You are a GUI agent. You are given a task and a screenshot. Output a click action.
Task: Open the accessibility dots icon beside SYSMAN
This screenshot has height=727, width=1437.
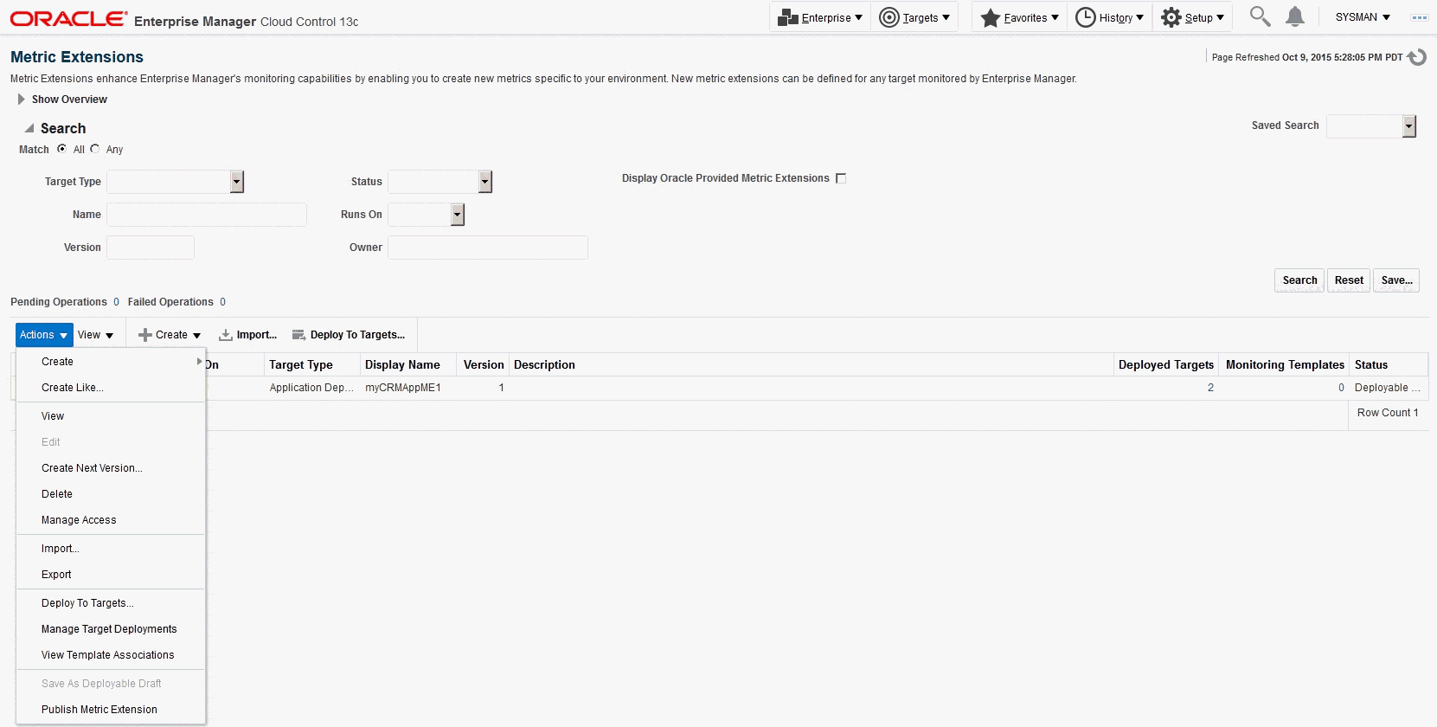tap(1419, 17)
